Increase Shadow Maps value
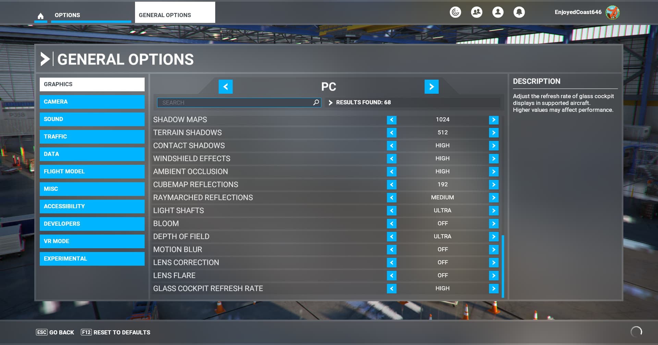This screenshot has height=345, width=658. [x=493, y=120]
